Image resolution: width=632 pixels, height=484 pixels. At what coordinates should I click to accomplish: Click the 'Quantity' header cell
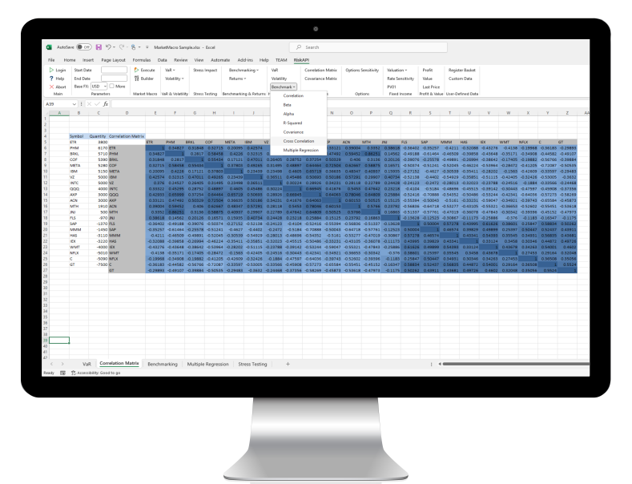[x=98, y=136]
